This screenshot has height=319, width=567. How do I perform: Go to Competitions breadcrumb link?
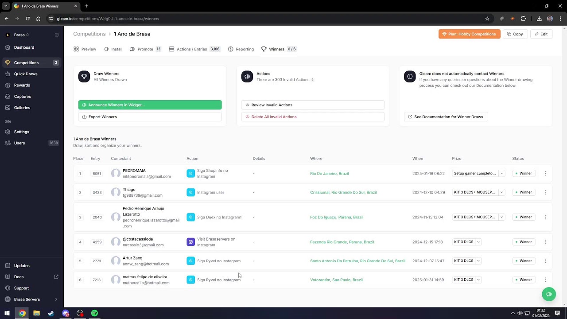click(89, 34)
